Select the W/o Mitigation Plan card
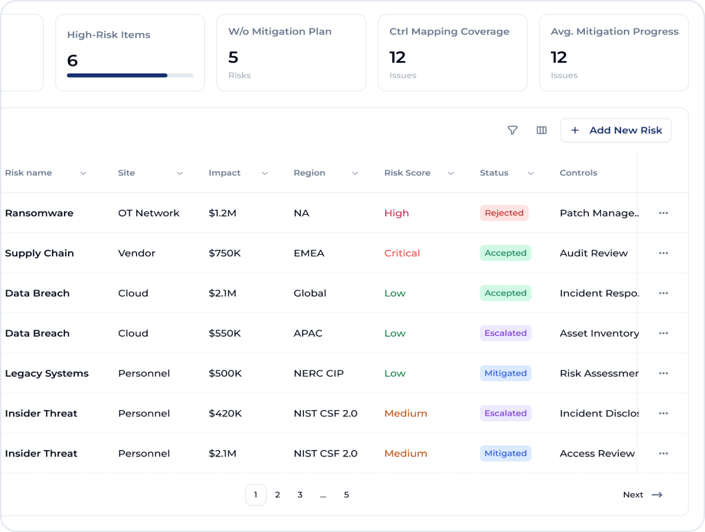705x532 pixels. point(291,53)
